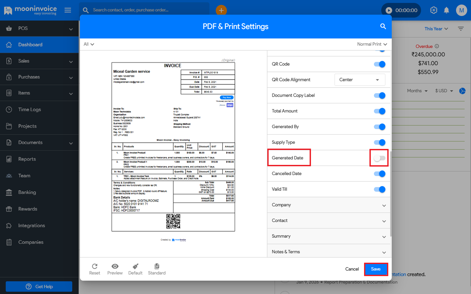
Task: Toggle off Document Copy Label
Action: click(379, 96)
